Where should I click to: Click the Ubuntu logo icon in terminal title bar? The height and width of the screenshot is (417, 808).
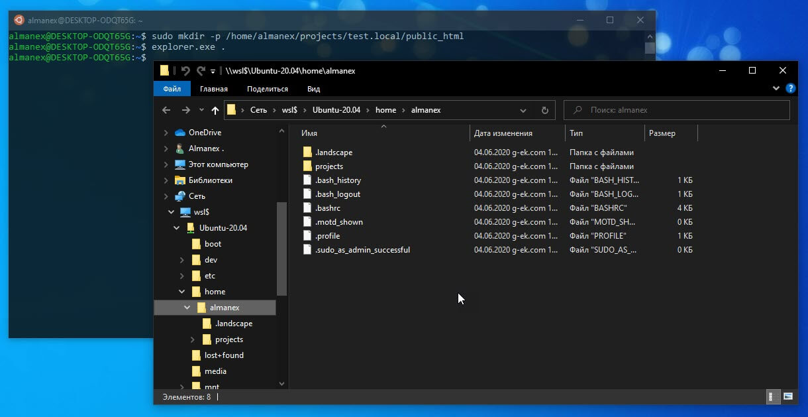pos(19,21)
